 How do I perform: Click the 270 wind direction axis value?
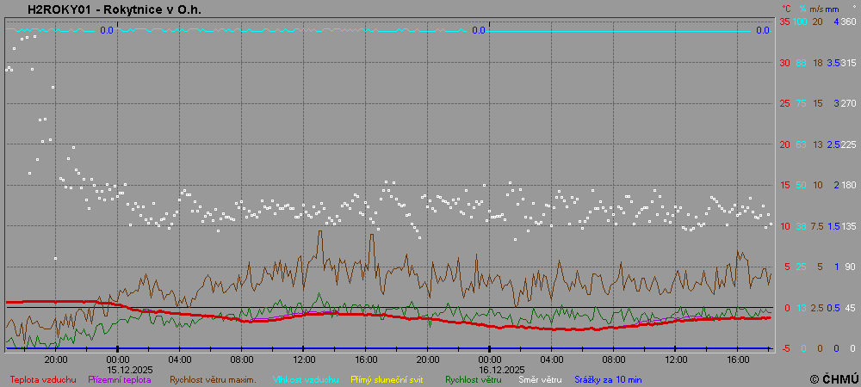pos(848,103)
